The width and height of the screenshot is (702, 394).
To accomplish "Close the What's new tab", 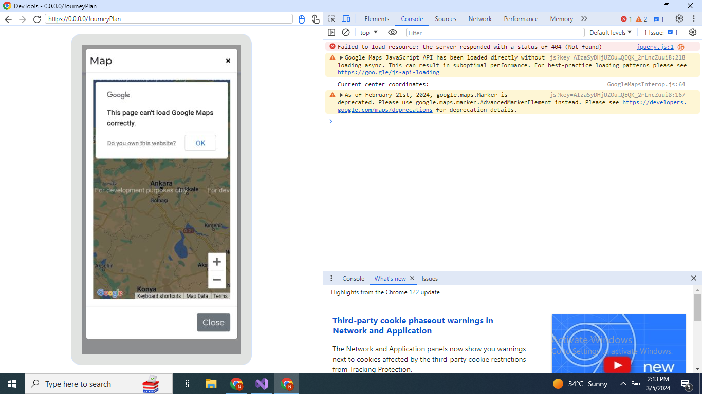I will click(412, 279).
